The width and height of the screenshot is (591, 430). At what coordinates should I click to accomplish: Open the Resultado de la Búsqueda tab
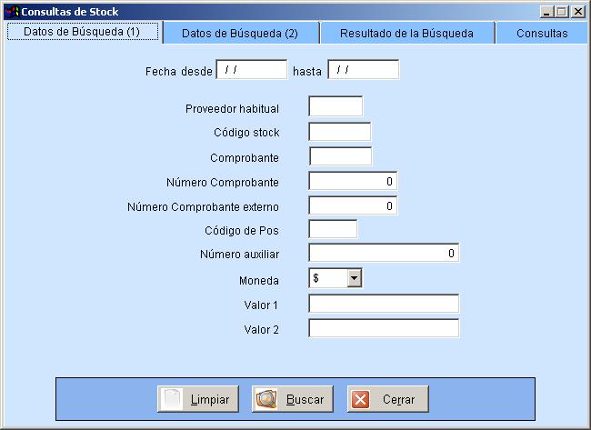(x=406, y=33)
